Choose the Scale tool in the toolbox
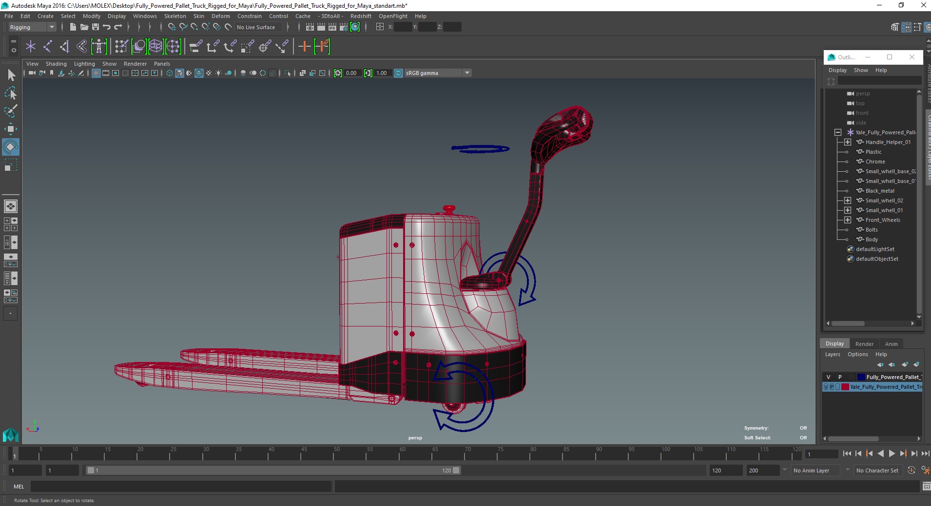 click(x=11, y=165)
